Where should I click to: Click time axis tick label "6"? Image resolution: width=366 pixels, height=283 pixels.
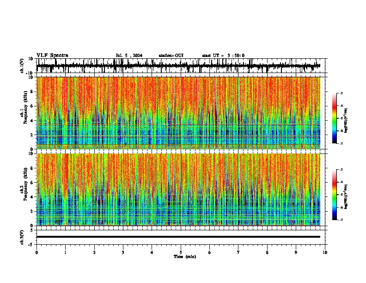[x=210, y=252]
